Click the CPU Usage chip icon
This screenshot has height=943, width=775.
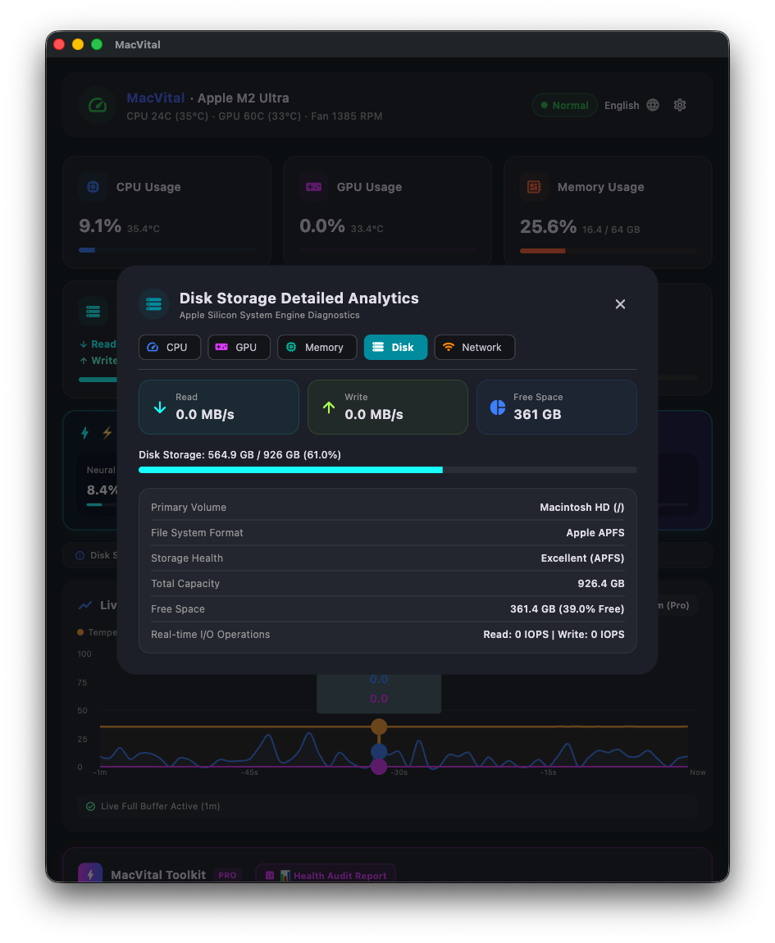[93, 187]
